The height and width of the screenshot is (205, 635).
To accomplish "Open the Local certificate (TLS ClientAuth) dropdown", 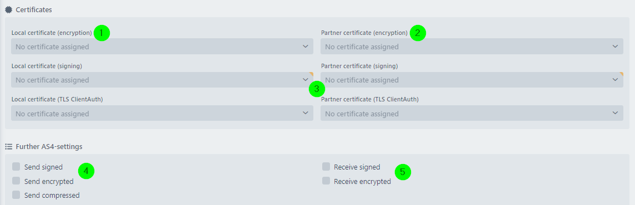I will tap(162, 113).
